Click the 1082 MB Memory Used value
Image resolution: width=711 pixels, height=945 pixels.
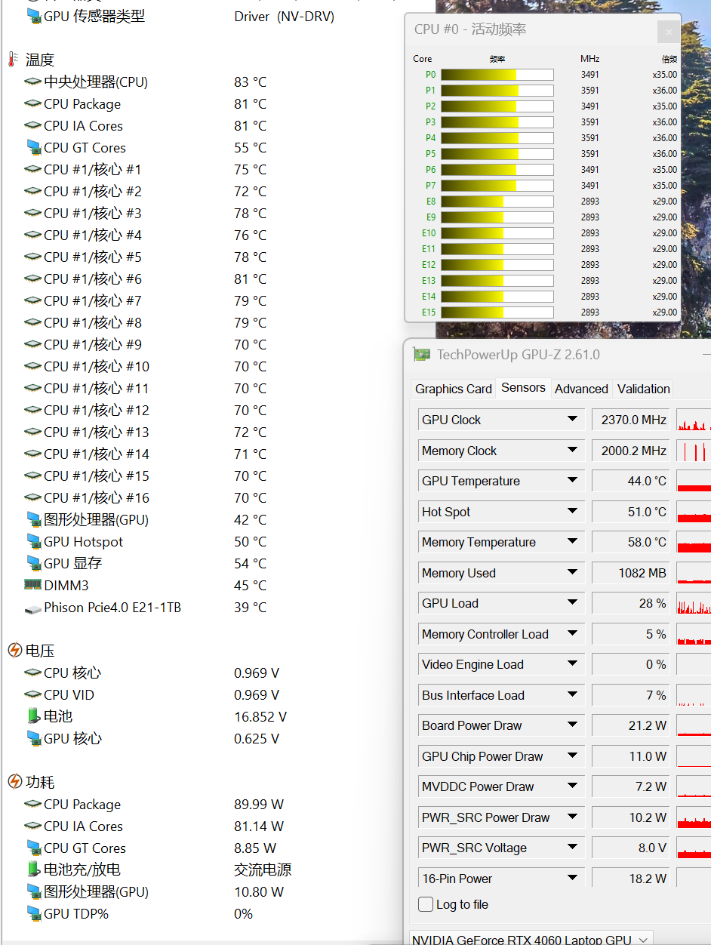point(631,573)
